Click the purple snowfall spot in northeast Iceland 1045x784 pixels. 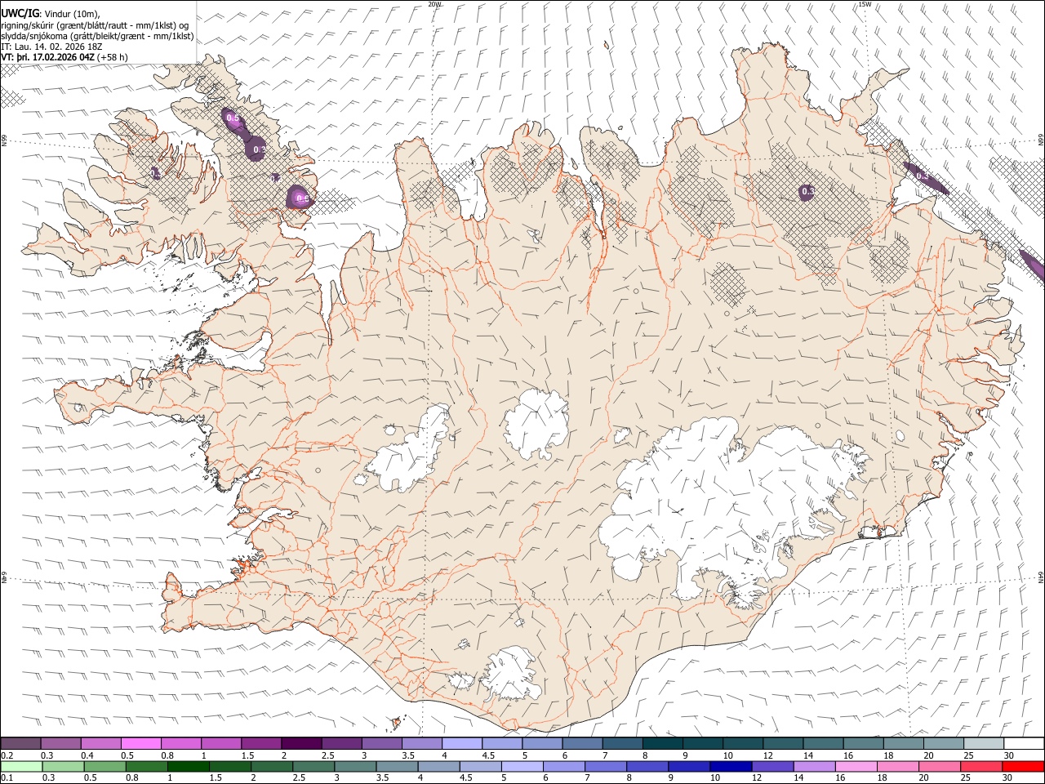[807, 192]
